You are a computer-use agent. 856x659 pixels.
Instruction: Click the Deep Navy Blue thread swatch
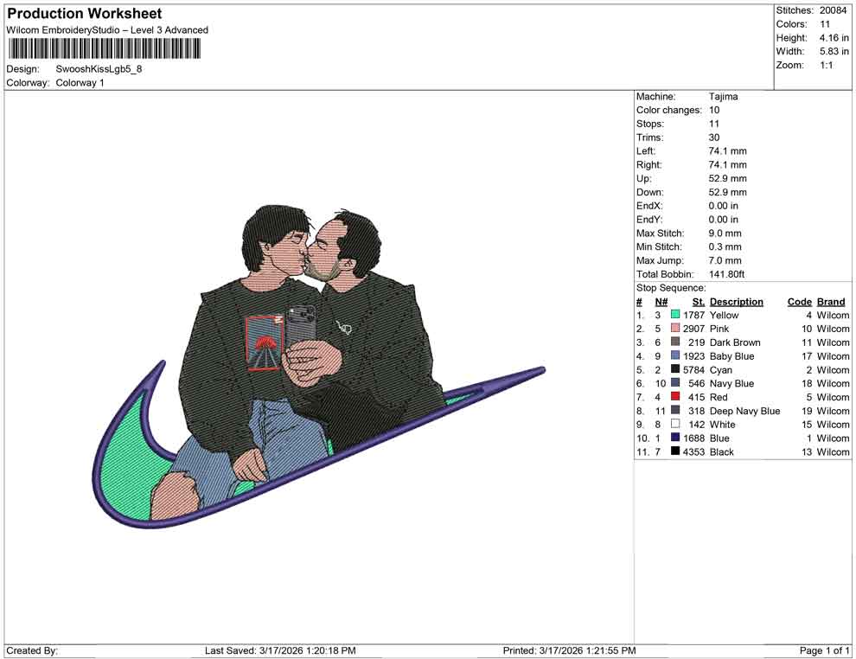[675, 410]
